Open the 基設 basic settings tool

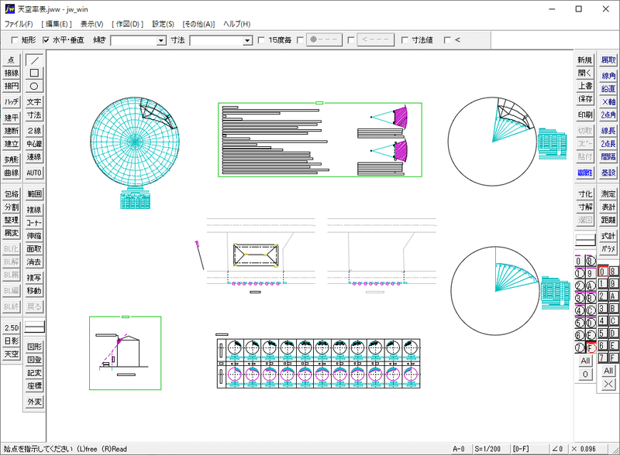coord(608,173)
